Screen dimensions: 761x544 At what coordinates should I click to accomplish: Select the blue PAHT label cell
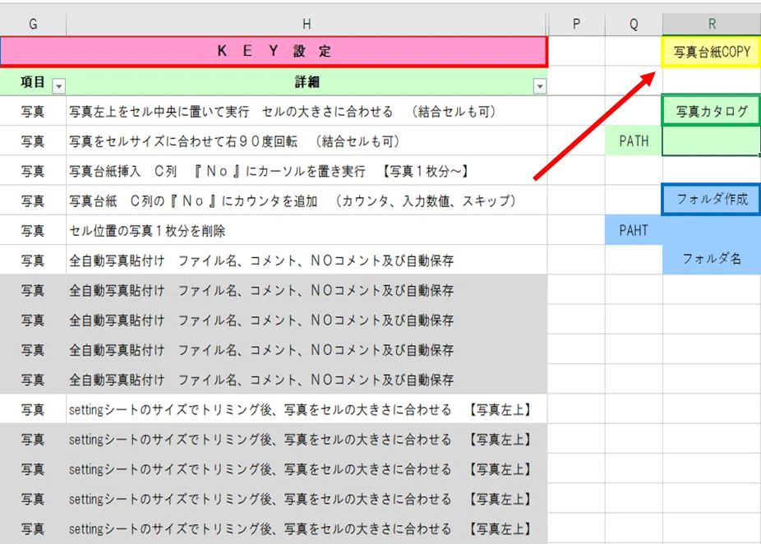click(634, 230)
